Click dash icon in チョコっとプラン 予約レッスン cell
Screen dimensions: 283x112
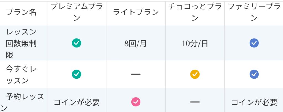195,102
